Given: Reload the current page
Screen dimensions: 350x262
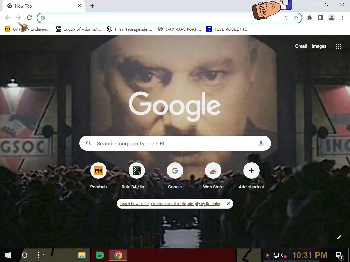Looking at the screenshot, I should tap(29, 18).
